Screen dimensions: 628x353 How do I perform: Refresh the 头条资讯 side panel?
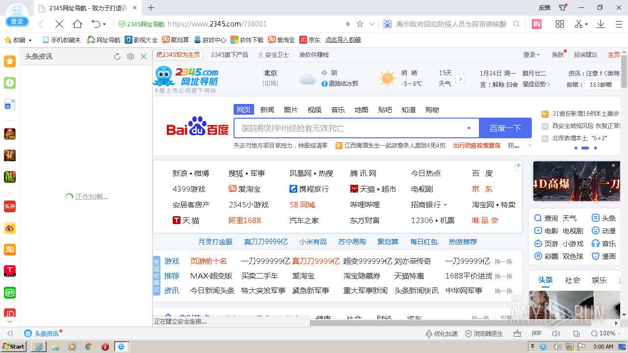click(x=117, y=56)
